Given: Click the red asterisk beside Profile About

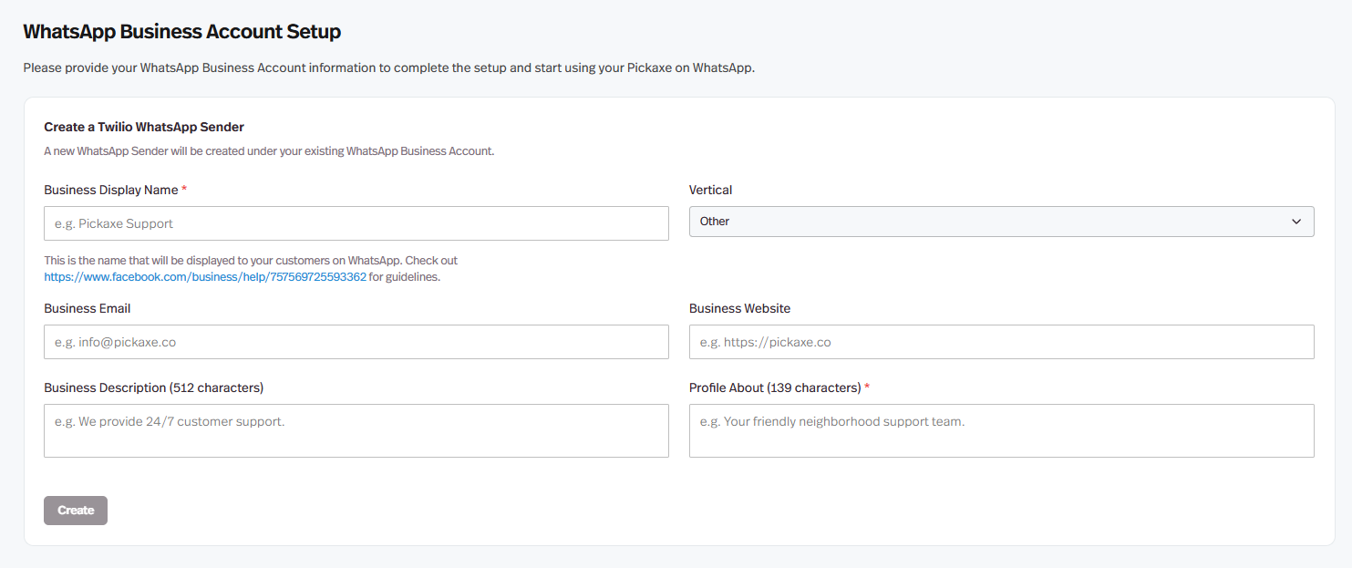Looking at the screenshot, I should pos(867,387).
